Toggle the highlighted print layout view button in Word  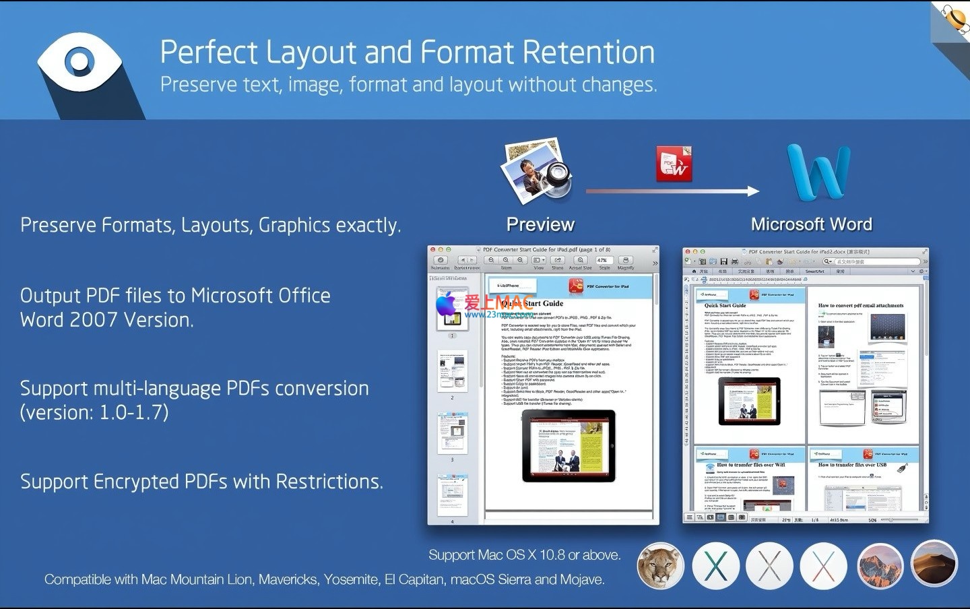[x=721, y=518]
